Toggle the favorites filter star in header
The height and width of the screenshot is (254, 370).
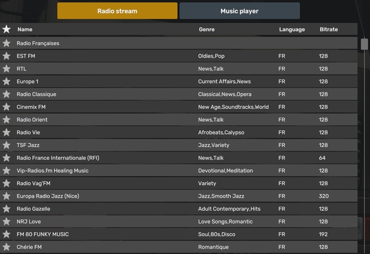[6, 30]
